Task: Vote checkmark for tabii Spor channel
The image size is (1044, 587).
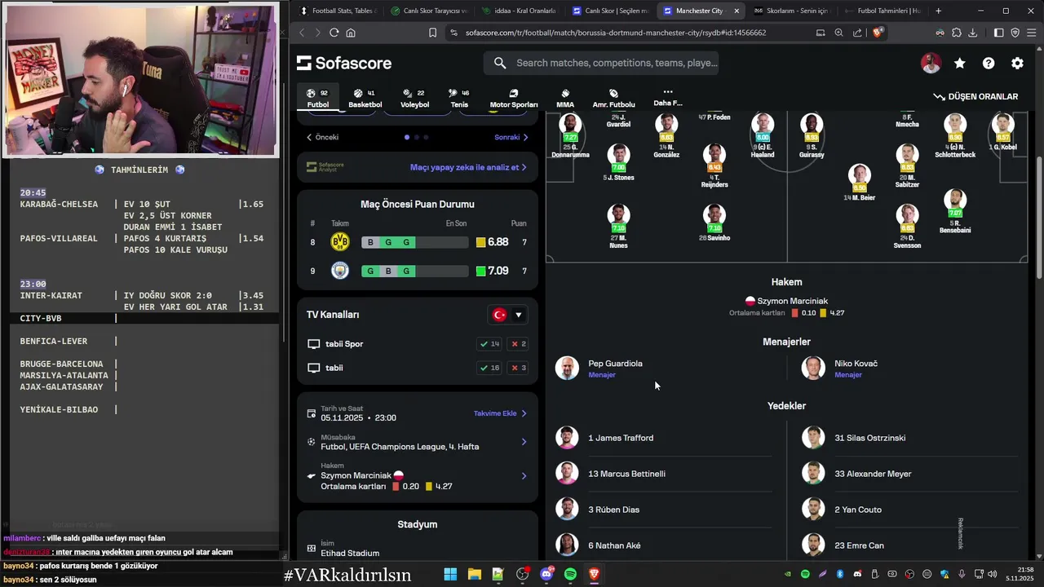Action: [x=489, y=344]
